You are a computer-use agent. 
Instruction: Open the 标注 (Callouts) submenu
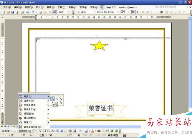point(34,122)
